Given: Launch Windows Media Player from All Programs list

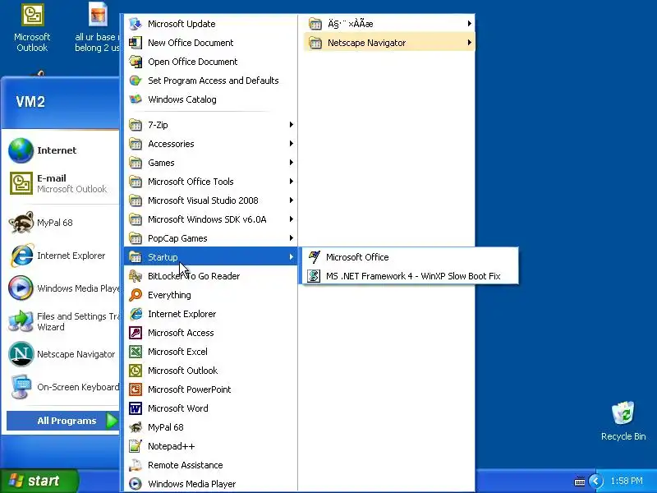Looking at the screenshot, I should tap(211, 484).
